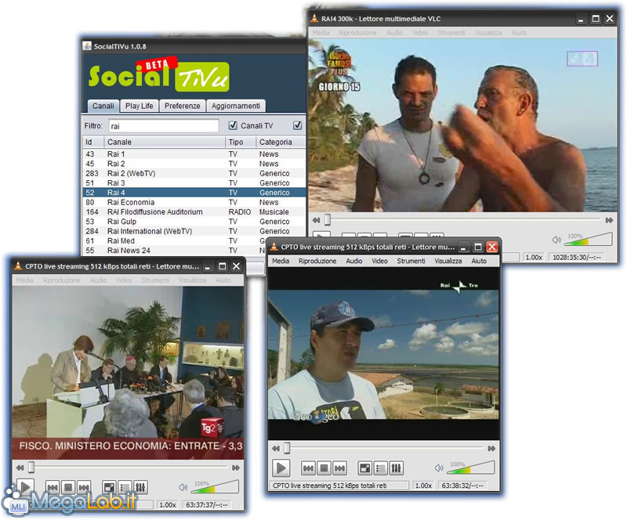Show the playlist in the Rai Tre VLC window
This screenshot has width=627, height=520.
coord(380,468)
